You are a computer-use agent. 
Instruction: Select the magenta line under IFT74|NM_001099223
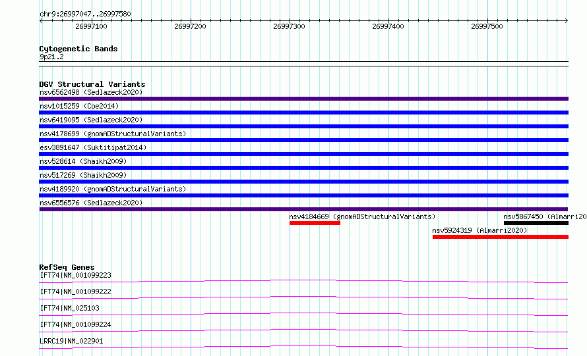pyautogui.click(x=303, y=281)
